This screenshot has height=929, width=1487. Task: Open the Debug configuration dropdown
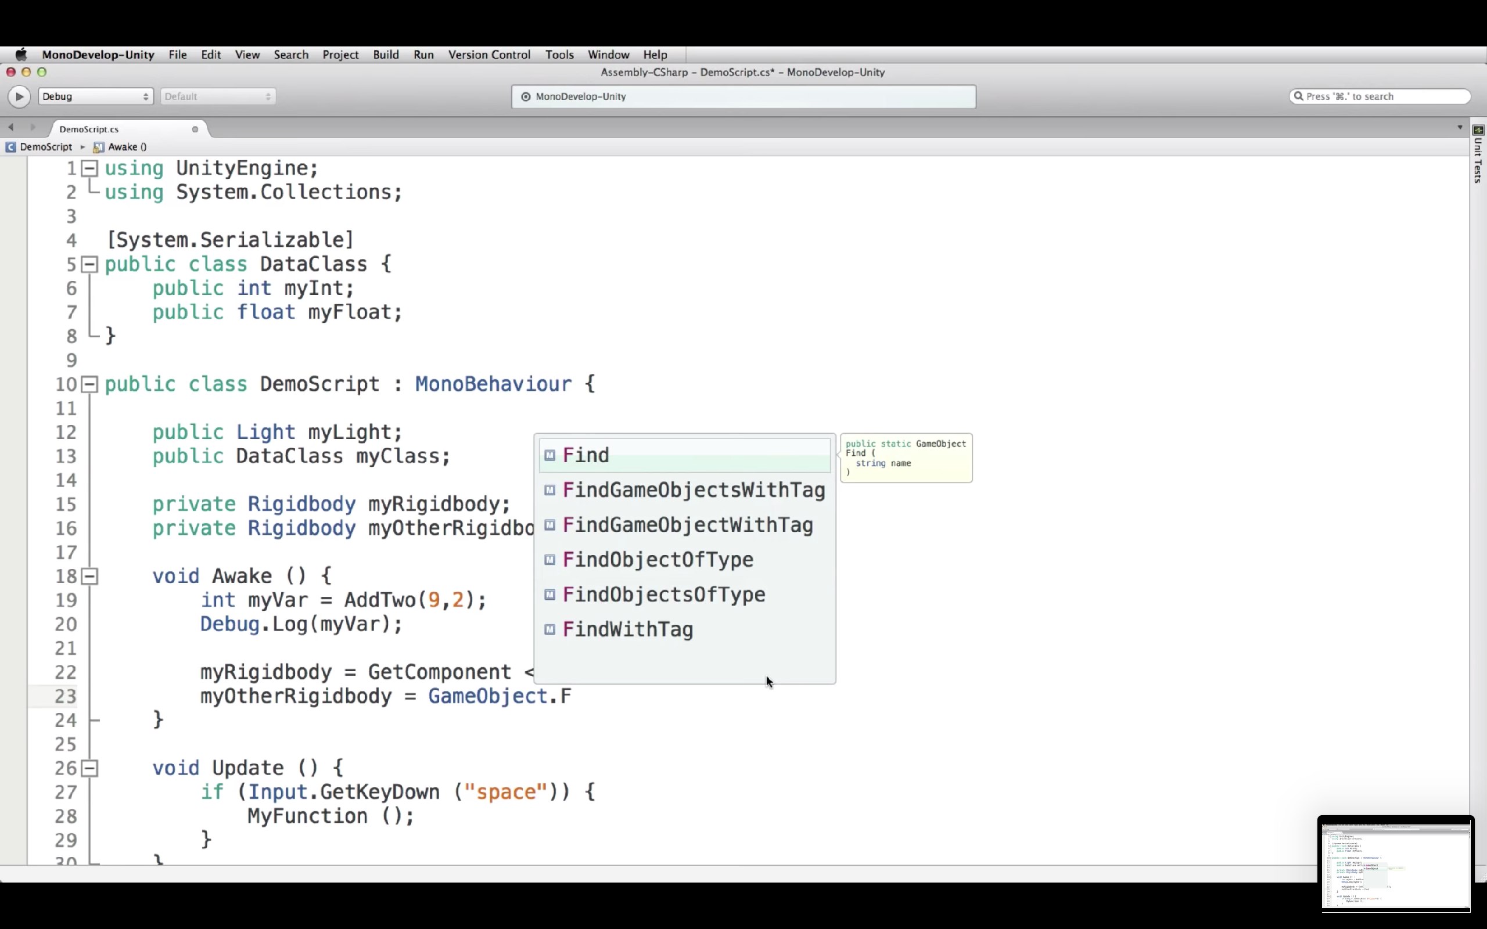[95, 96]
